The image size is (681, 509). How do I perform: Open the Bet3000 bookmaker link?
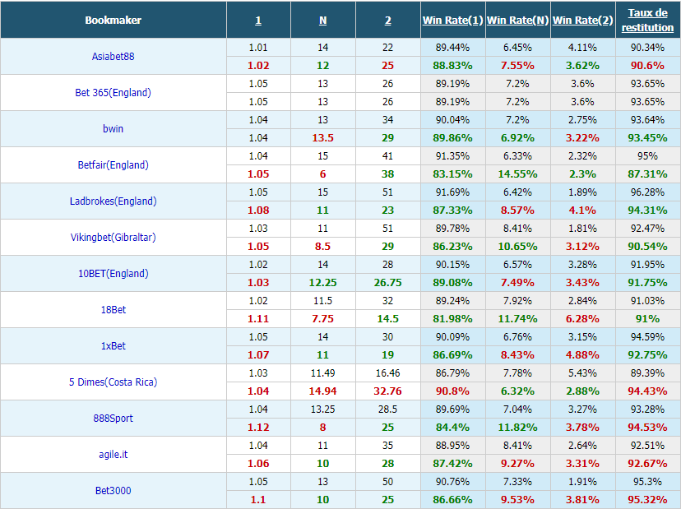(x=113, y=491)
